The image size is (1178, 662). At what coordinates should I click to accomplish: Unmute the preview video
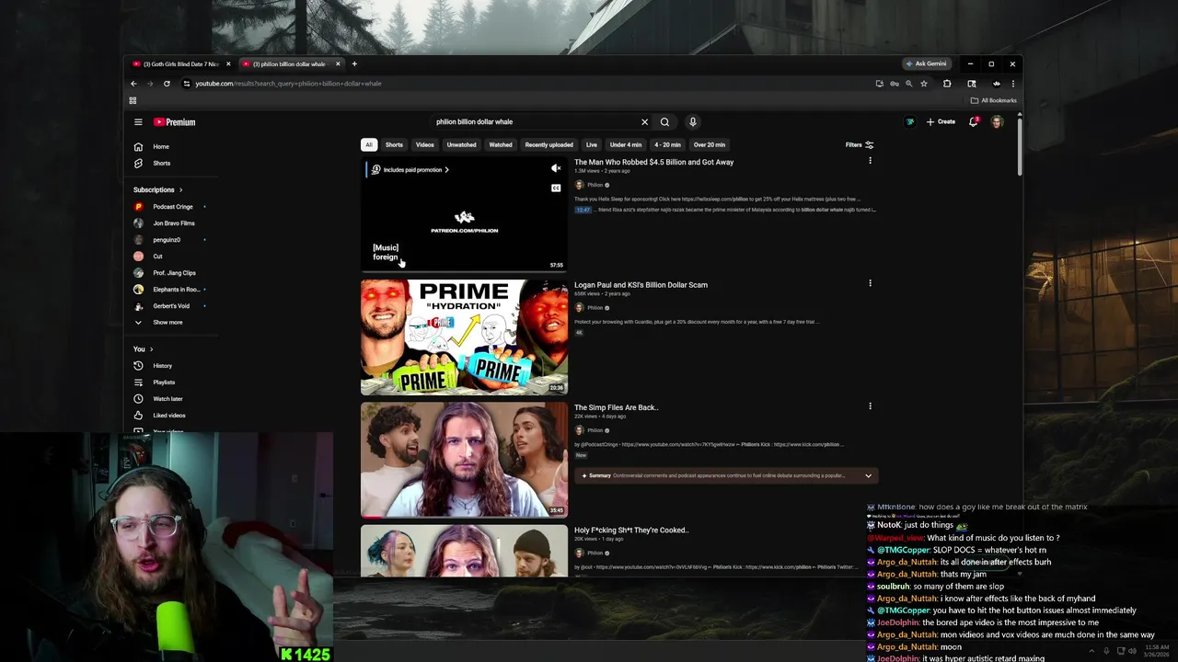pos(556,169)
